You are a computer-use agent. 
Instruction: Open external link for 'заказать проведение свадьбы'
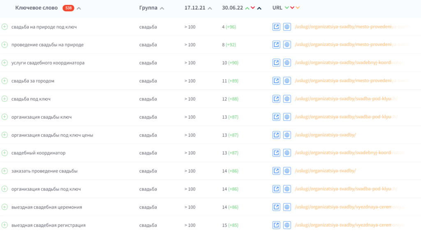(276, 171)
